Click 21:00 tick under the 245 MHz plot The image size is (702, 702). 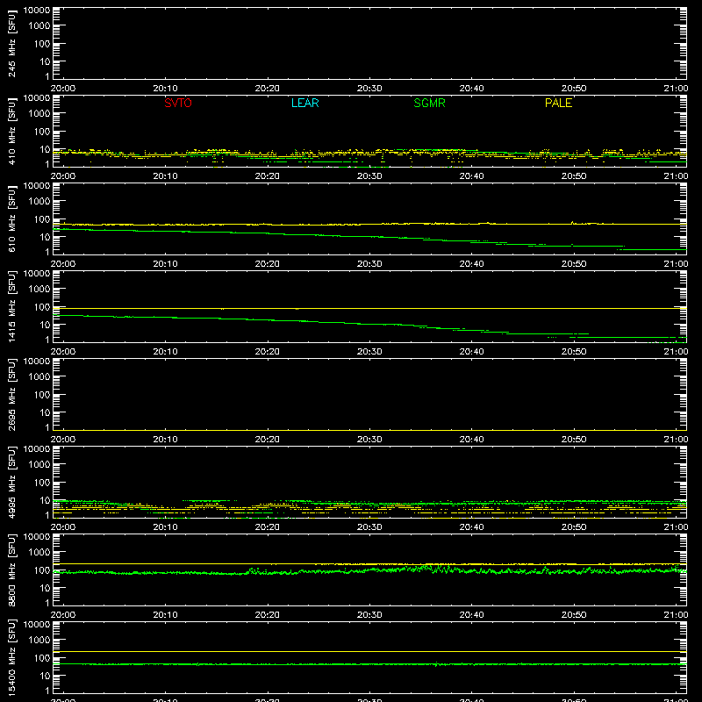(x=676, y=89)
